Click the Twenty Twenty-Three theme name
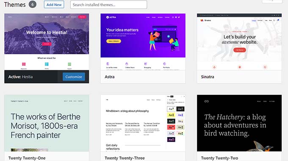The width and height of the screenshot is (288, 161). point(125,158)
